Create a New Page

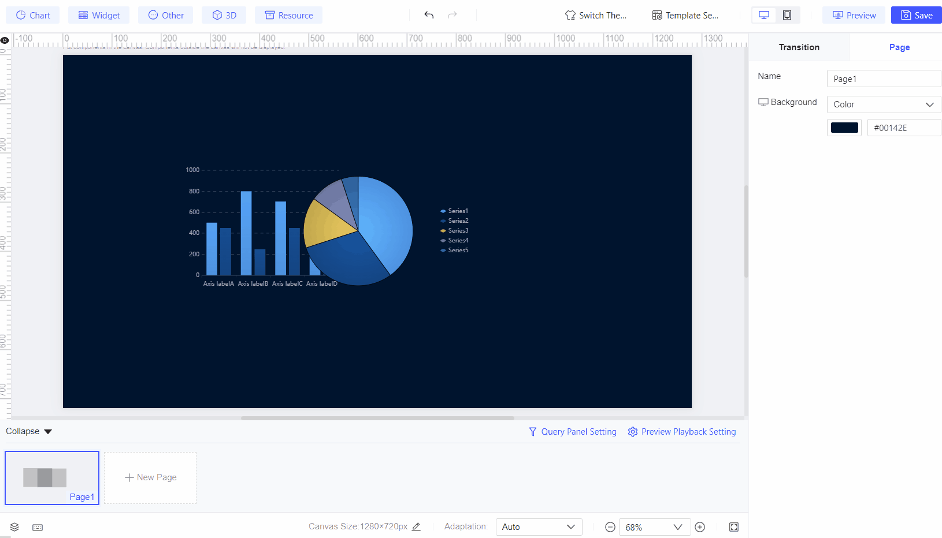tap(150, 477)
